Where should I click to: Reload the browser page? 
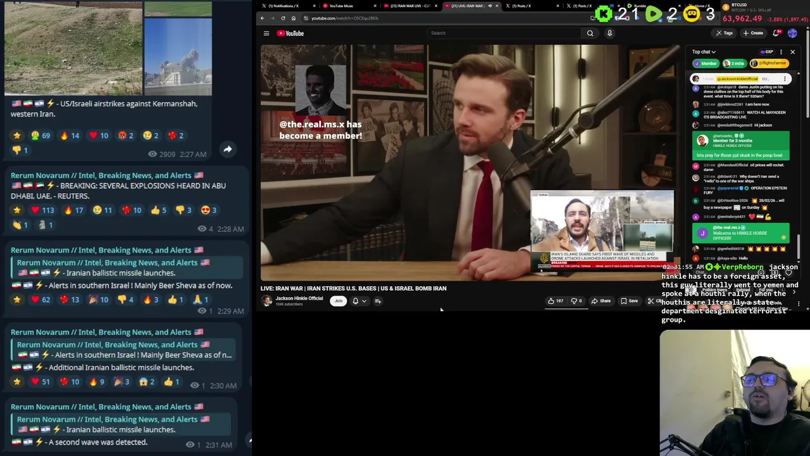tap(283, 18)
